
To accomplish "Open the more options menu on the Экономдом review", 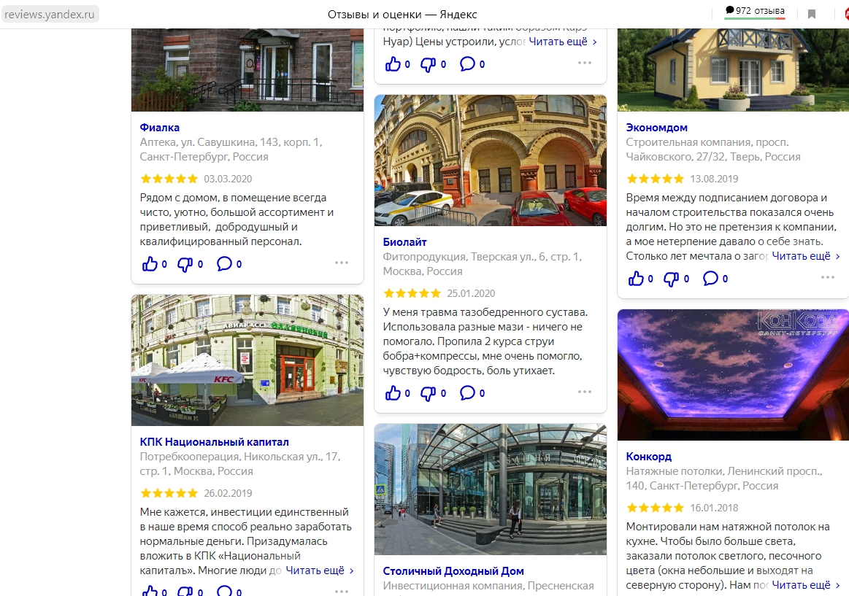I will [x=828, y=277].
